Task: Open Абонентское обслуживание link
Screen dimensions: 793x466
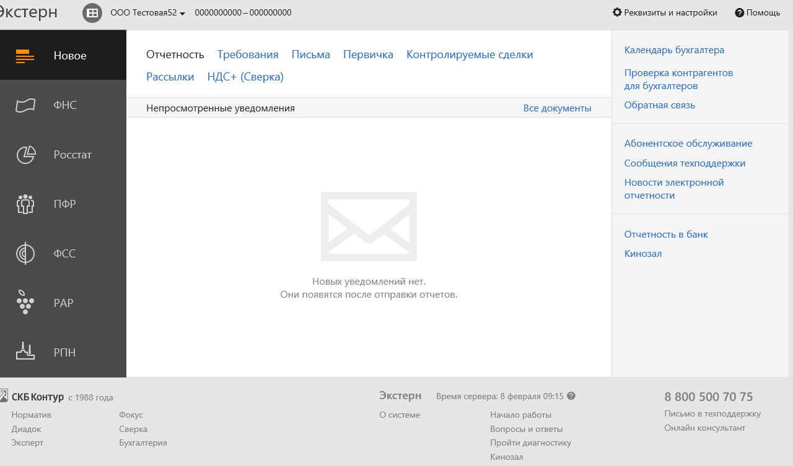Action: tap(688, 144)
